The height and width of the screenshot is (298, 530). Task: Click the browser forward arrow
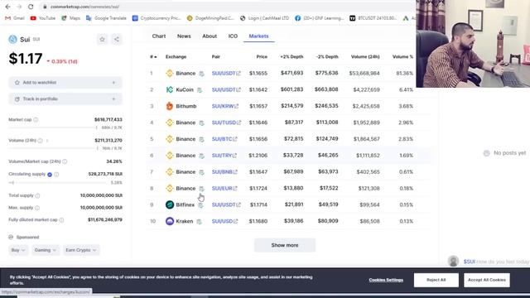(x=19, y=7)
